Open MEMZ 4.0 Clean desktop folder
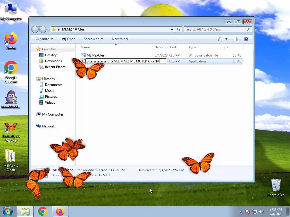The image size is (290, 217). pyautogui.click(x=11, y=160)
